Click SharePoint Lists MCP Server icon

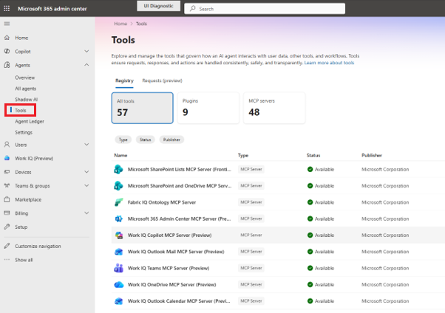118,169
